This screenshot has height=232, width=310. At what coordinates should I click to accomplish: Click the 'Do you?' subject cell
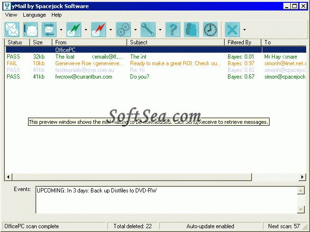point(140,77)
